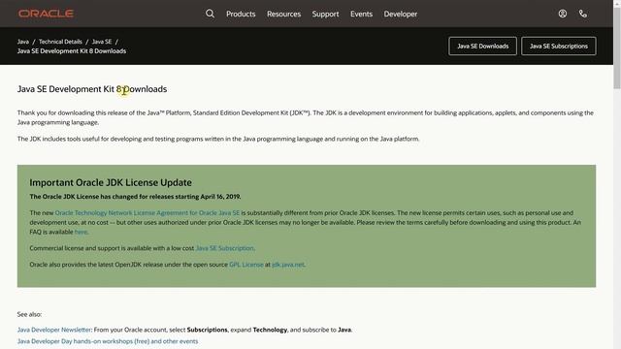Click the Oracle logo
The height and width of the screenshot is (349, 621).
coord(46,14)
